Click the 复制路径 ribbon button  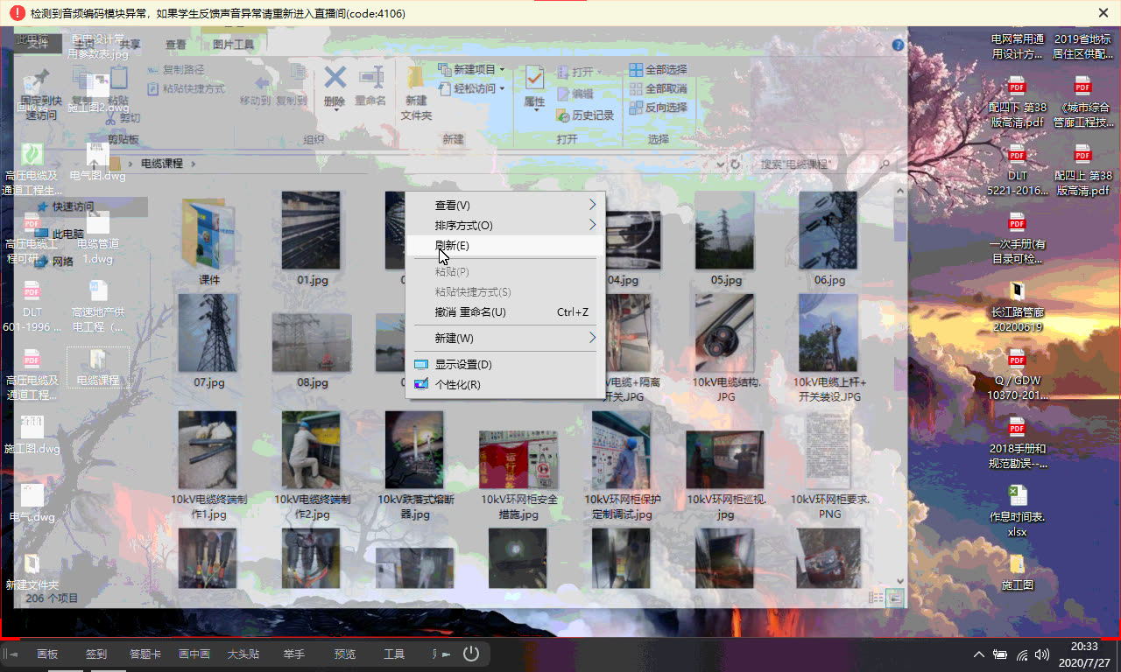pyautogui.click(x=175, y=69)
